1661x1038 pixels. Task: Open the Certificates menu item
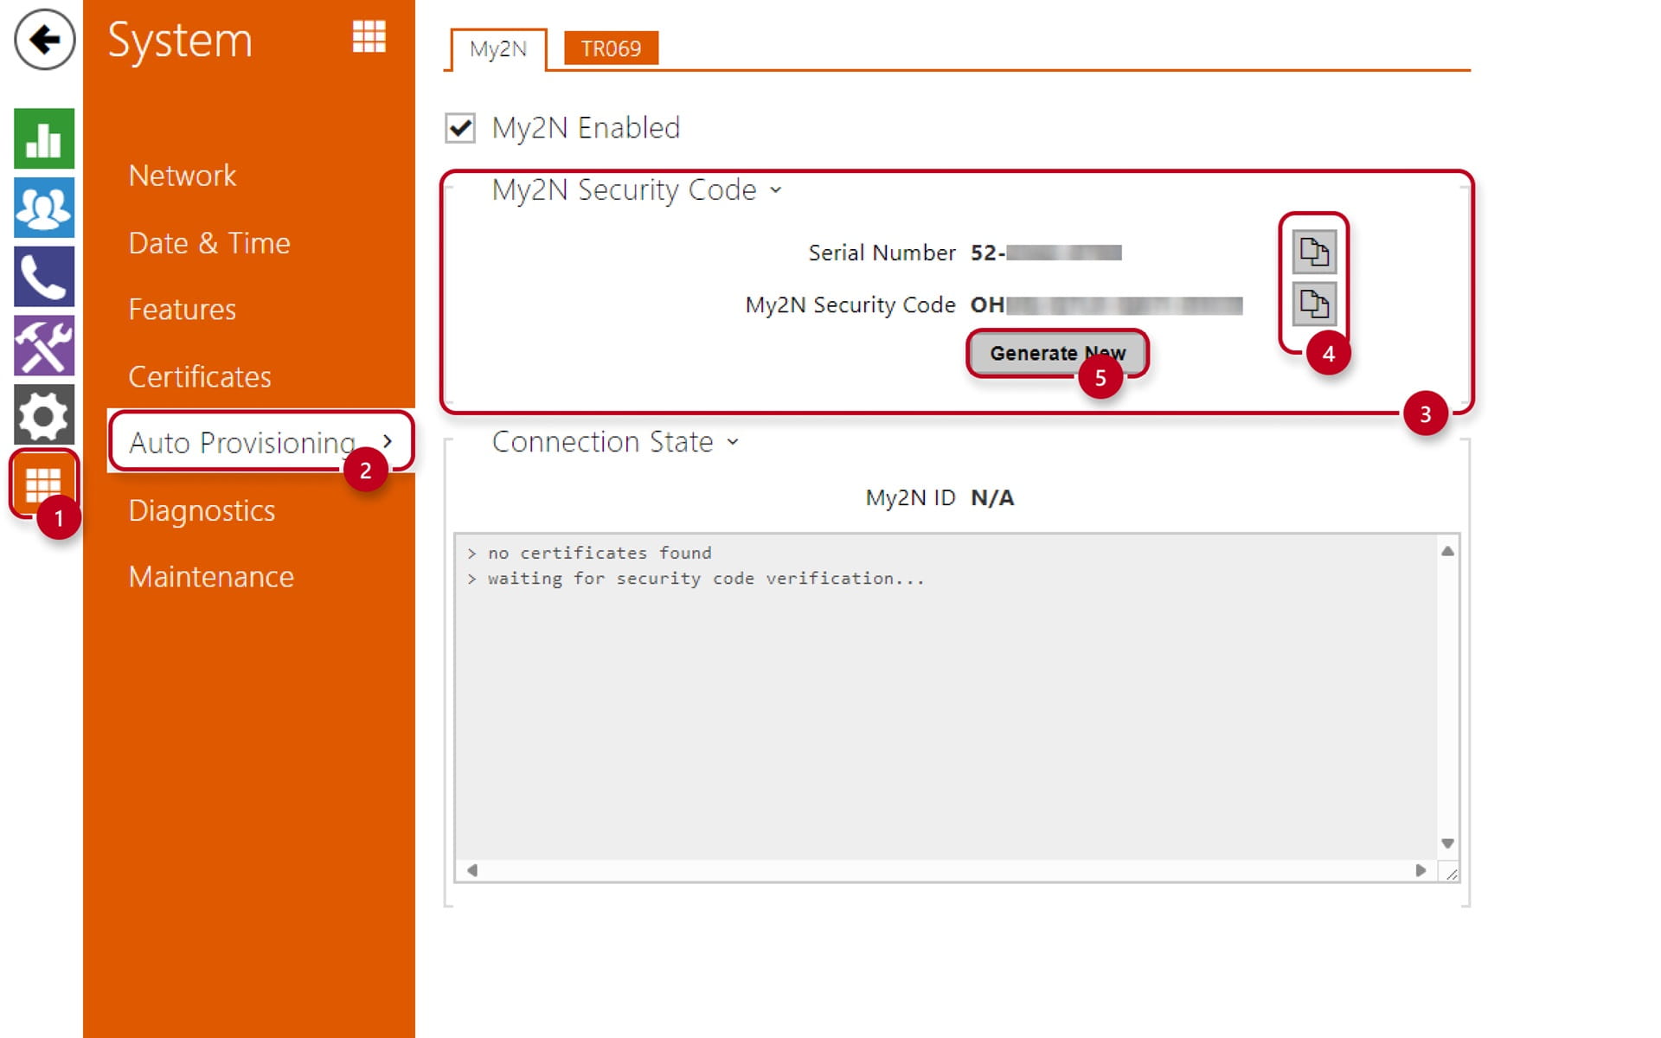(x=200, y=377)
